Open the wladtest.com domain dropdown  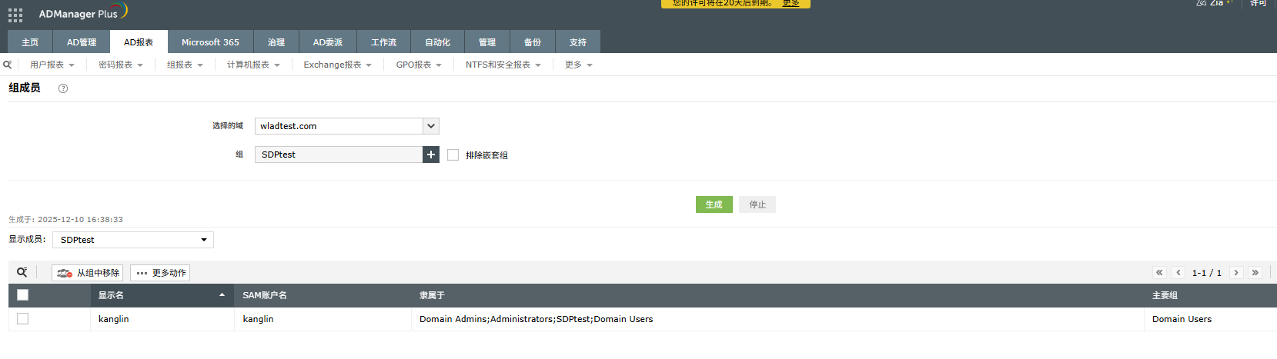coord(431,126)
